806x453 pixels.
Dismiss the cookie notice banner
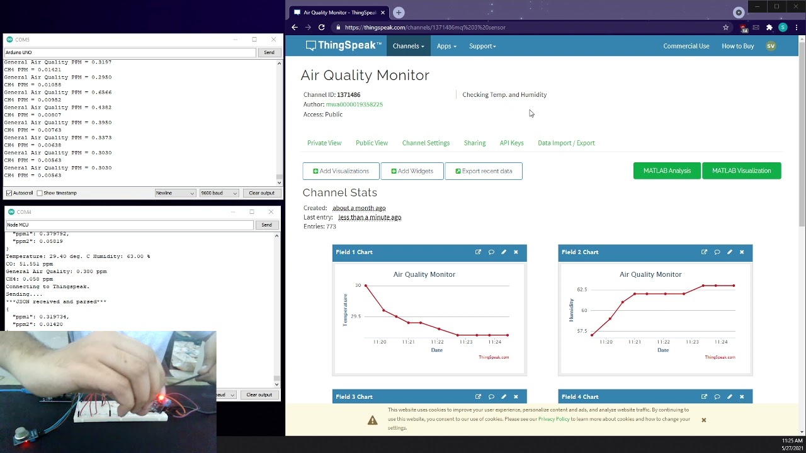704,420
